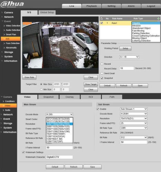Click the green add rule icon

(x=158, y=19)
